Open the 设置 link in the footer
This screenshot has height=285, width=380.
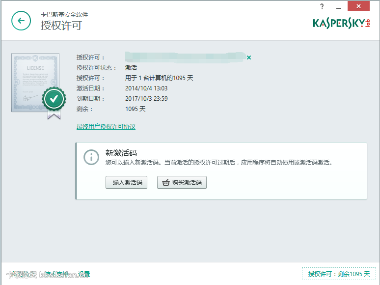(x=84, y=274)
